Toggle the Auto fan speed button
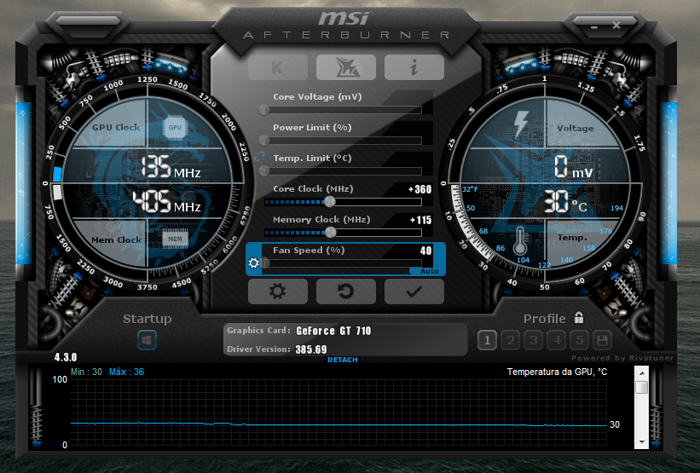This screenshot has width=700, height=473. [429, 271]
